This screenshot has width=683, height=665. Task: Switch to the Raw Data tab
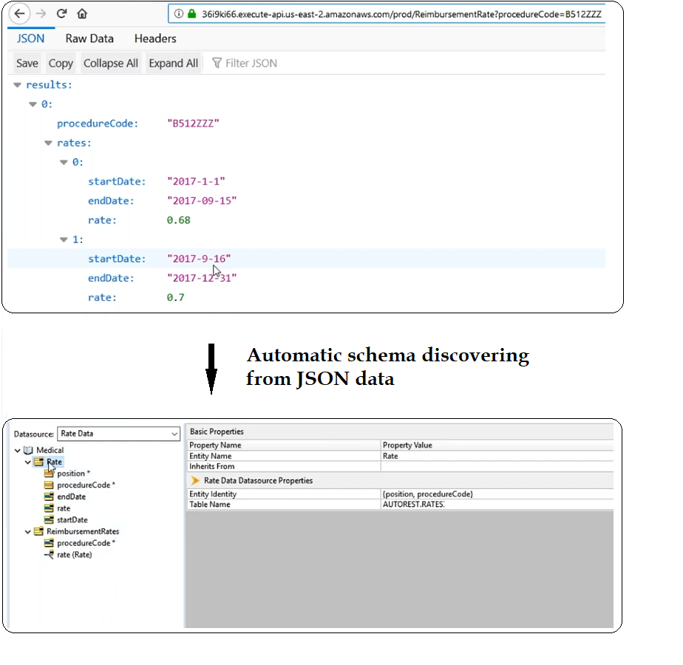(89, 38)
